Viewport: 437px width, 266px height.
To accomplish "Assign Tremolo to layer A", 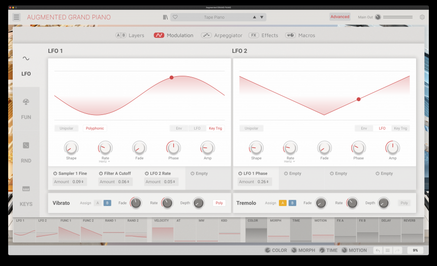I will click(x=283, y=203).
